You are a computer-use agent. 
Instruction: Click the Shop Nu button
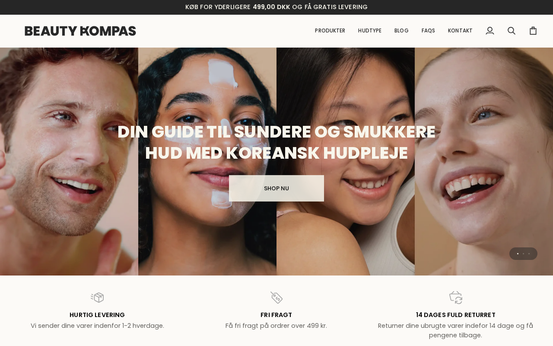click(276, 188)
